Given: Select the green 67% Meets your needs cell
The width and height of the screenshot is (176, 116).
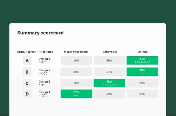Looking at the screenshot, I should point(76,94).
